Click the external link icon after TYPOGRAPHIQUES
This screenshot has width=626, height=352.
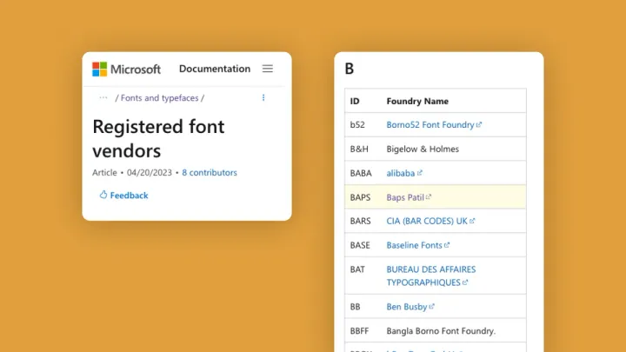pyautogui.click(x=465, y=282)
